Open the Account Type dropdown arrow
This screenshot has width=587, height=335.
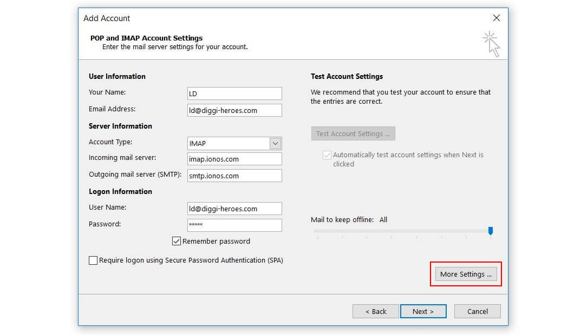(275, 143)
